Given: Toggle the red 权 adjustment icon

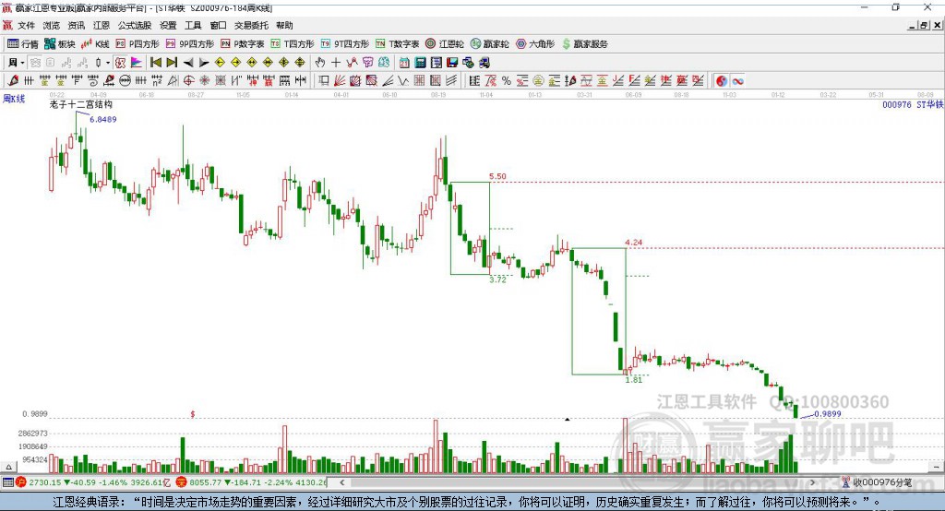Looking at the screenshot, I should coord(120,63).
